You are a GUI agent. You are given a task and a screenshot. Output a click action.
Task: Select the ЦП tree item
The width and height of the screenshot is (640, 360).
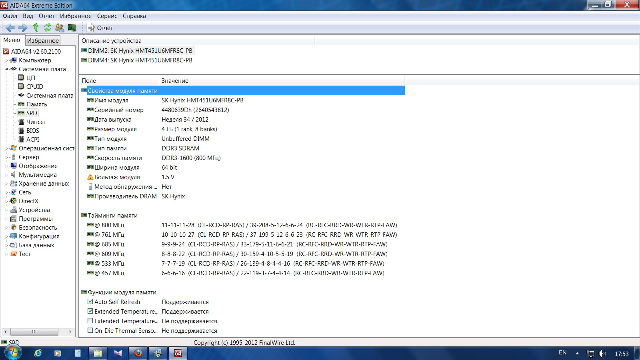pos(31,78)
